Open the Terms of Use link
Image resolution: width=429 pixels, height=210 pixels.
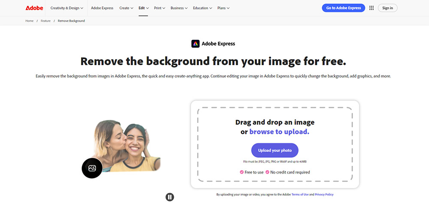tap(300, 195)
